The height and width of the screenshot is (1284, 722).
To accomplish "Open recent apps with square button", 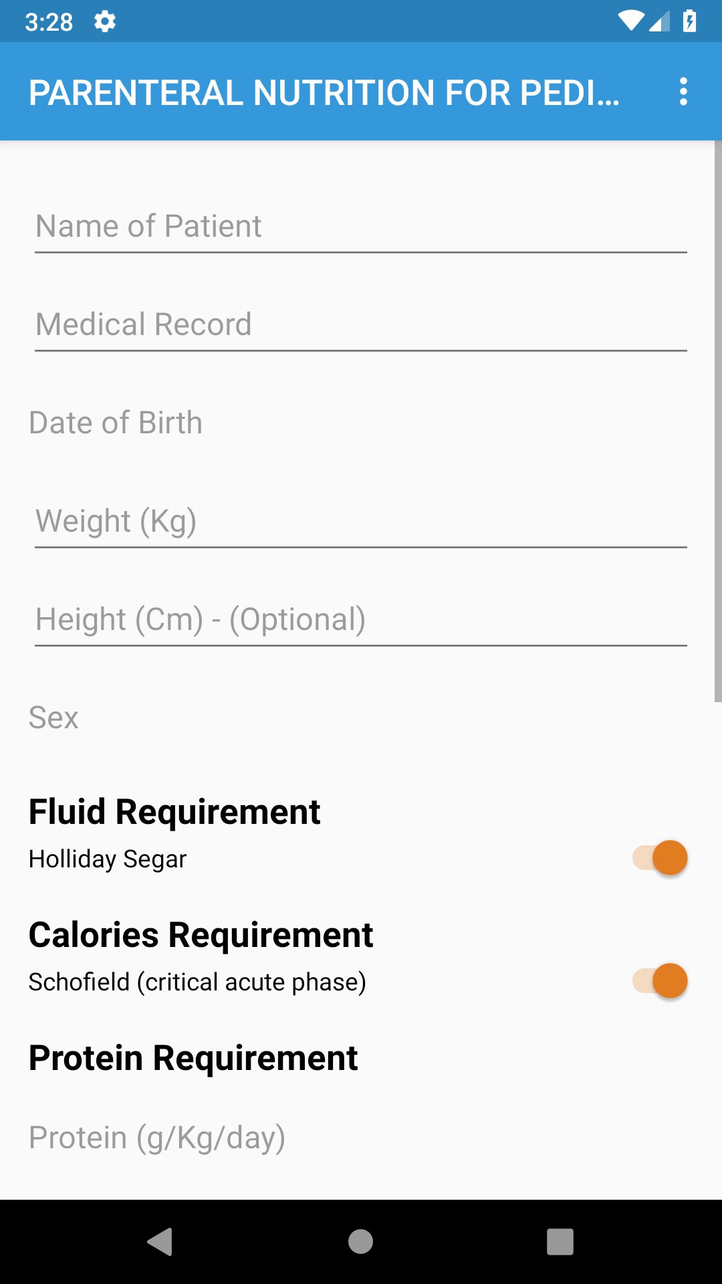I will point(560,1242).
